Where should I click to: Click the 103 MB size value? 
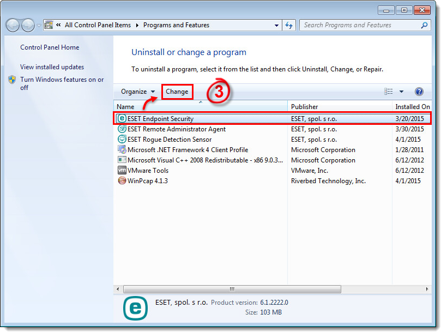coord(271,312)
